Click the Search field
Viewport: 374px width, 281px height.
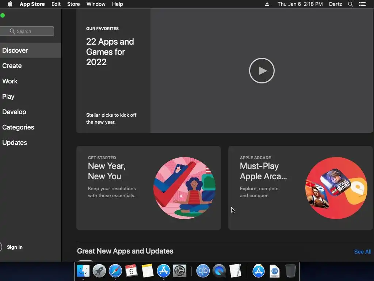[x=27, y=31]
